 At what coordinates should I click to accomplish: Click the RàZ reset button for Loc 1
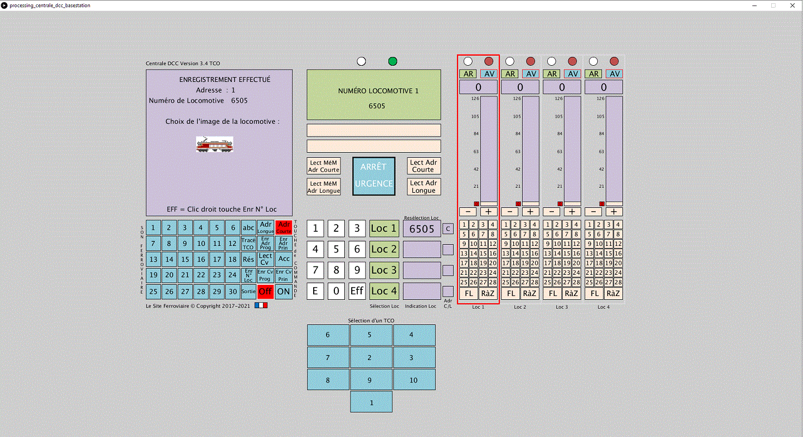click(488, 294)
